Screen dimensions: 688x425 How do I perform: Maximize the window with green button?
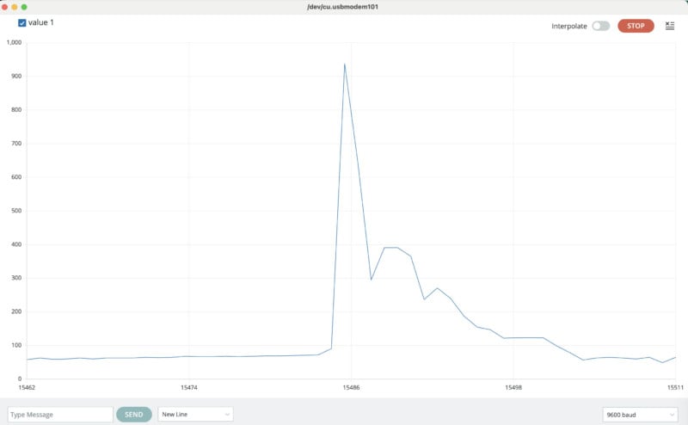pyautogui.click(x=24, y=7)
